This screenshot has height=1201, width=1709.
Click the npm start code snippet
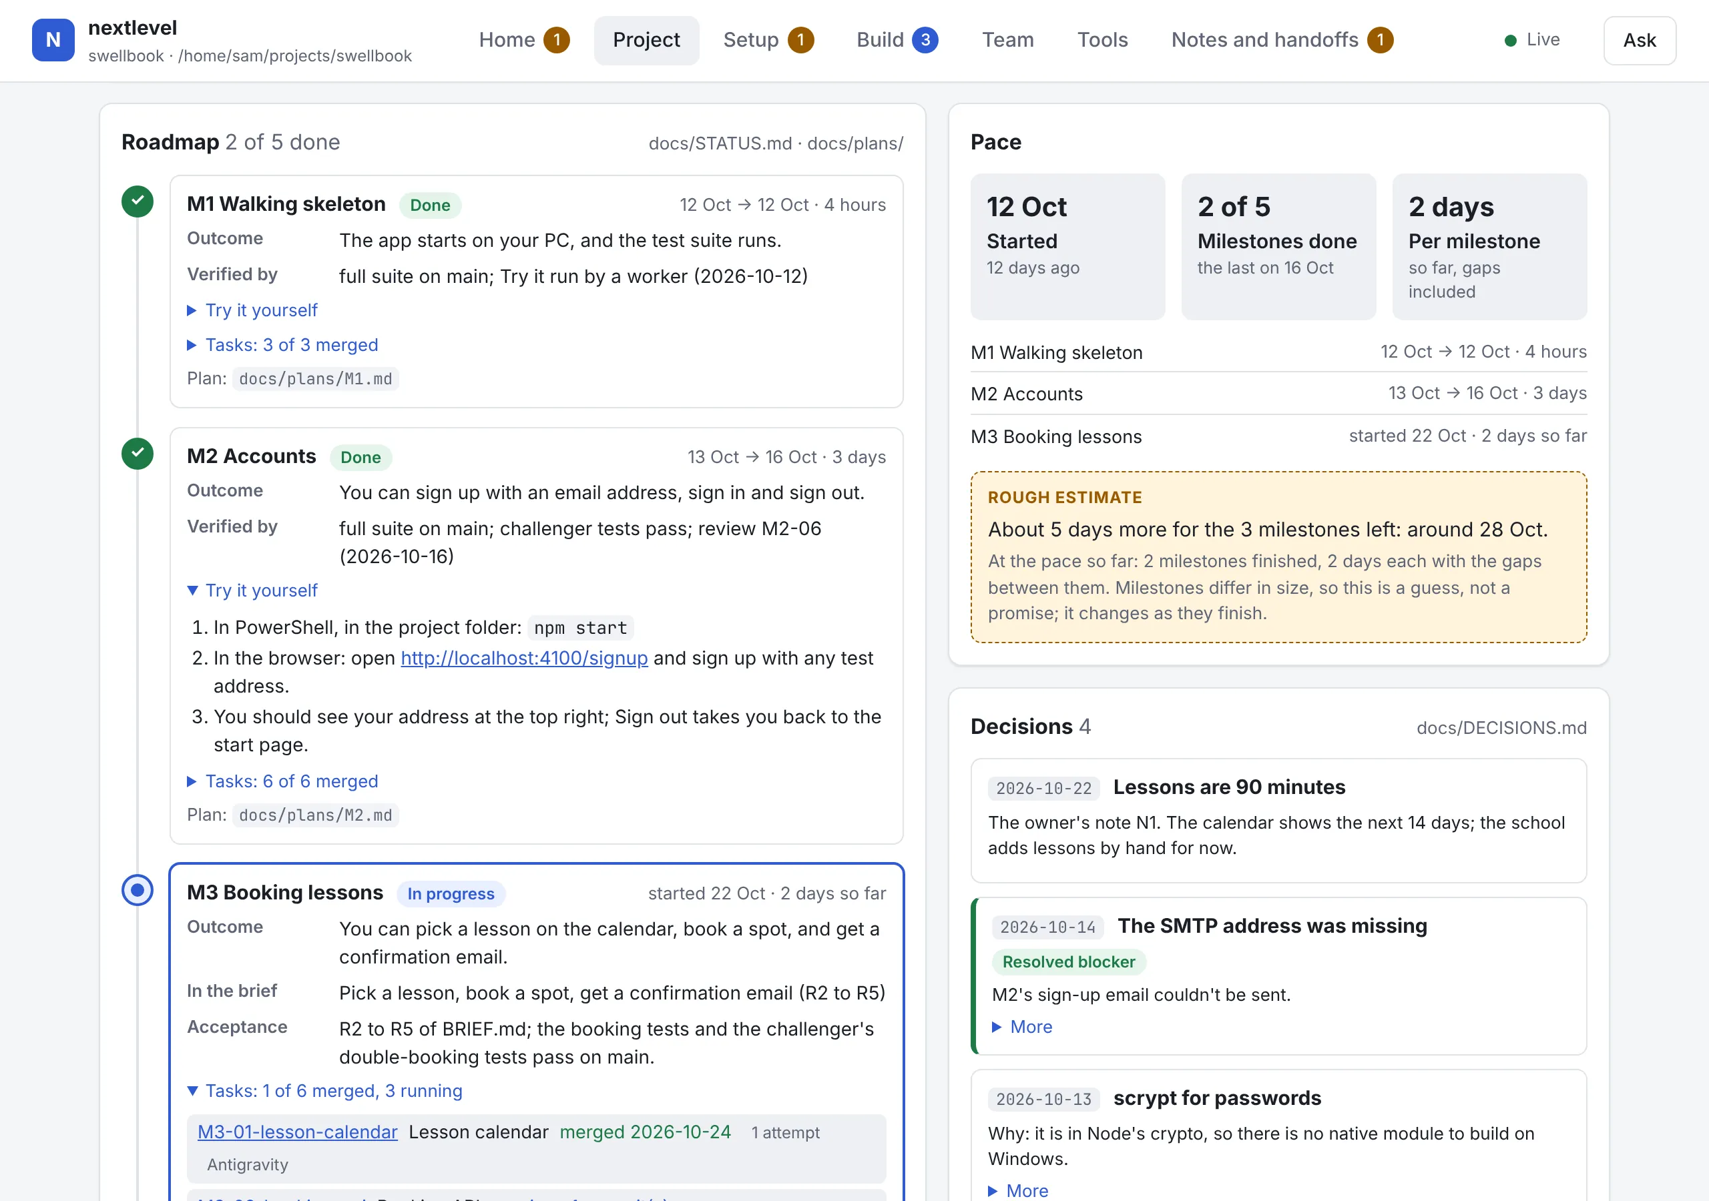(581, 628)
